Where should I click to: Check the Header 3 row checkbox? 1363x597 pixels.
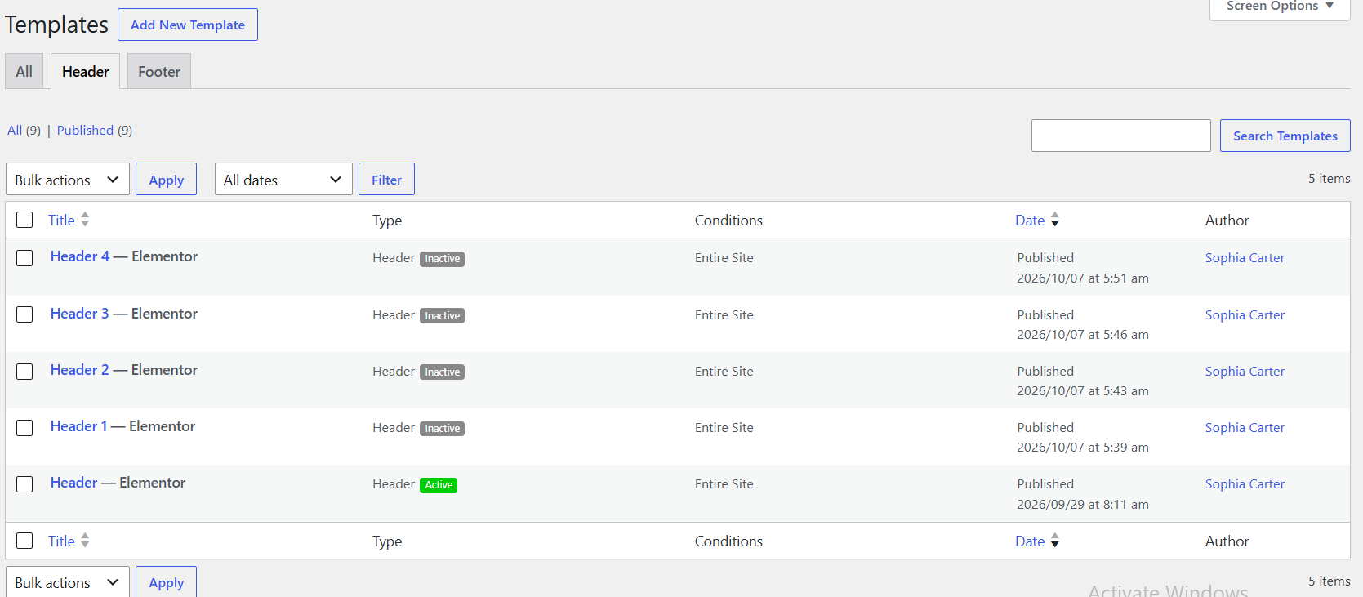pyautogui.click(x=24, y=314)
